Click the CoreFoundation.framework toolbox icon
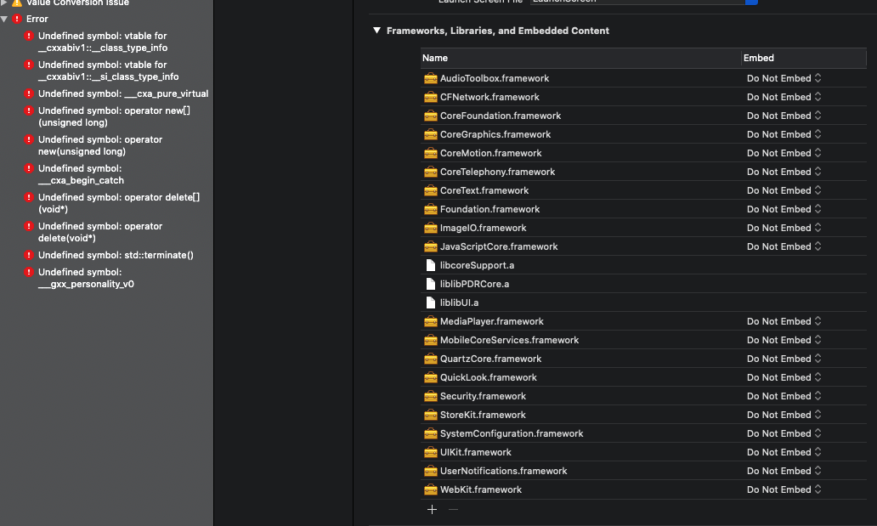The image size is (877, 526). click(430, 116)
